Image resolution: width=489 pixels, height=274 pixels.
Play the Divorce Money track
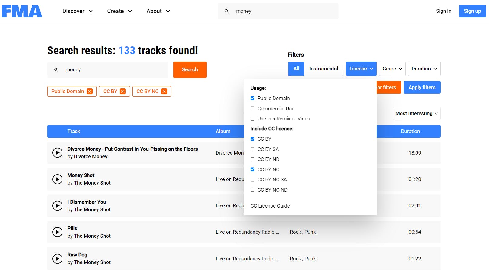[x=57, y=153]
